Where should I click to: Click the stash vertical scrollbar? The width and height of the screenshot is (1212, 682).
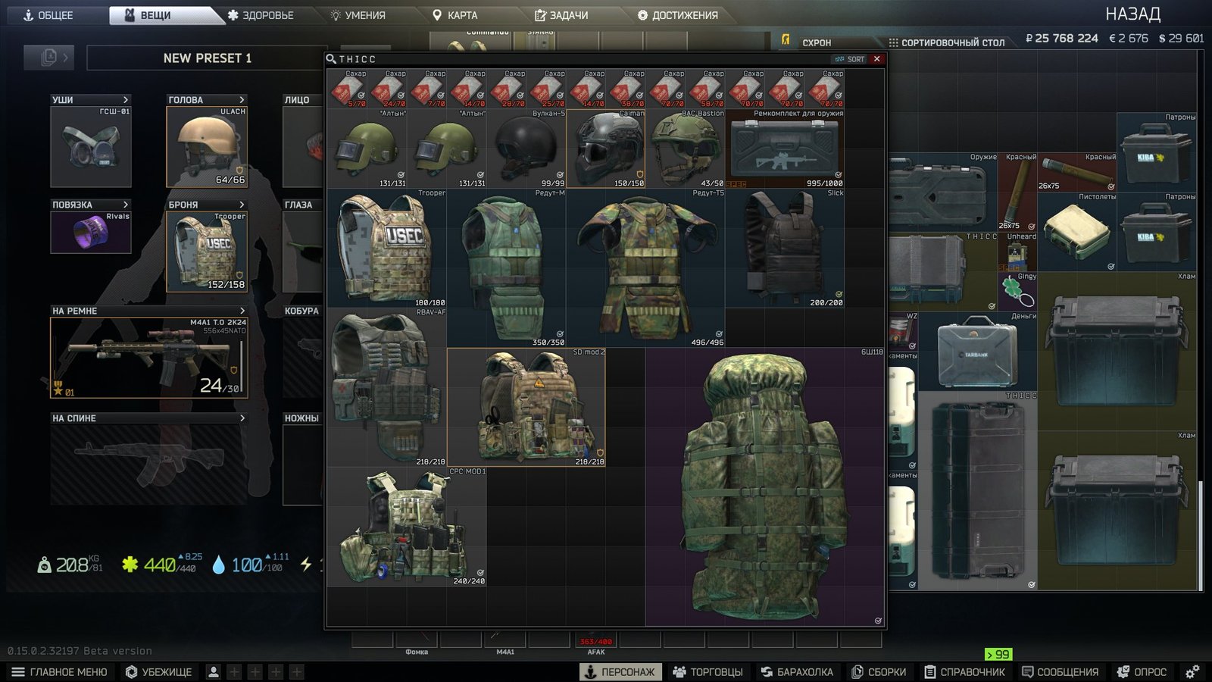point(1201,534)
